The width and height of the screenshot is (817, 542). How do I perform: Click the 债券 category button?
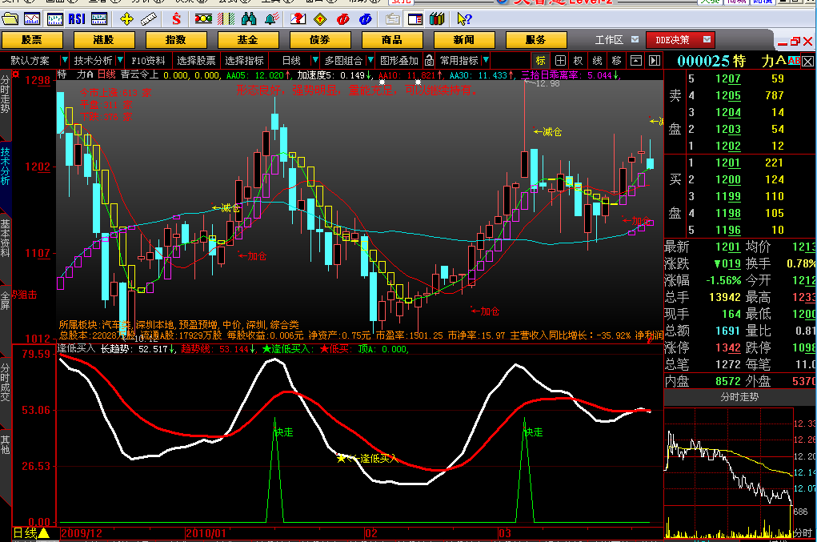pyautogui.click(x=320, y=39)
